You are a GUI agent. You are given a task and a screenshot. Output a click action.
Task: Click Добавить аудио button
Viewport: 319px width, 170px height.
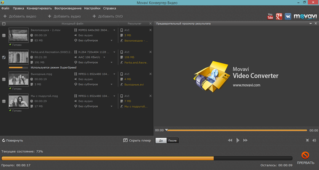[64, 16]
